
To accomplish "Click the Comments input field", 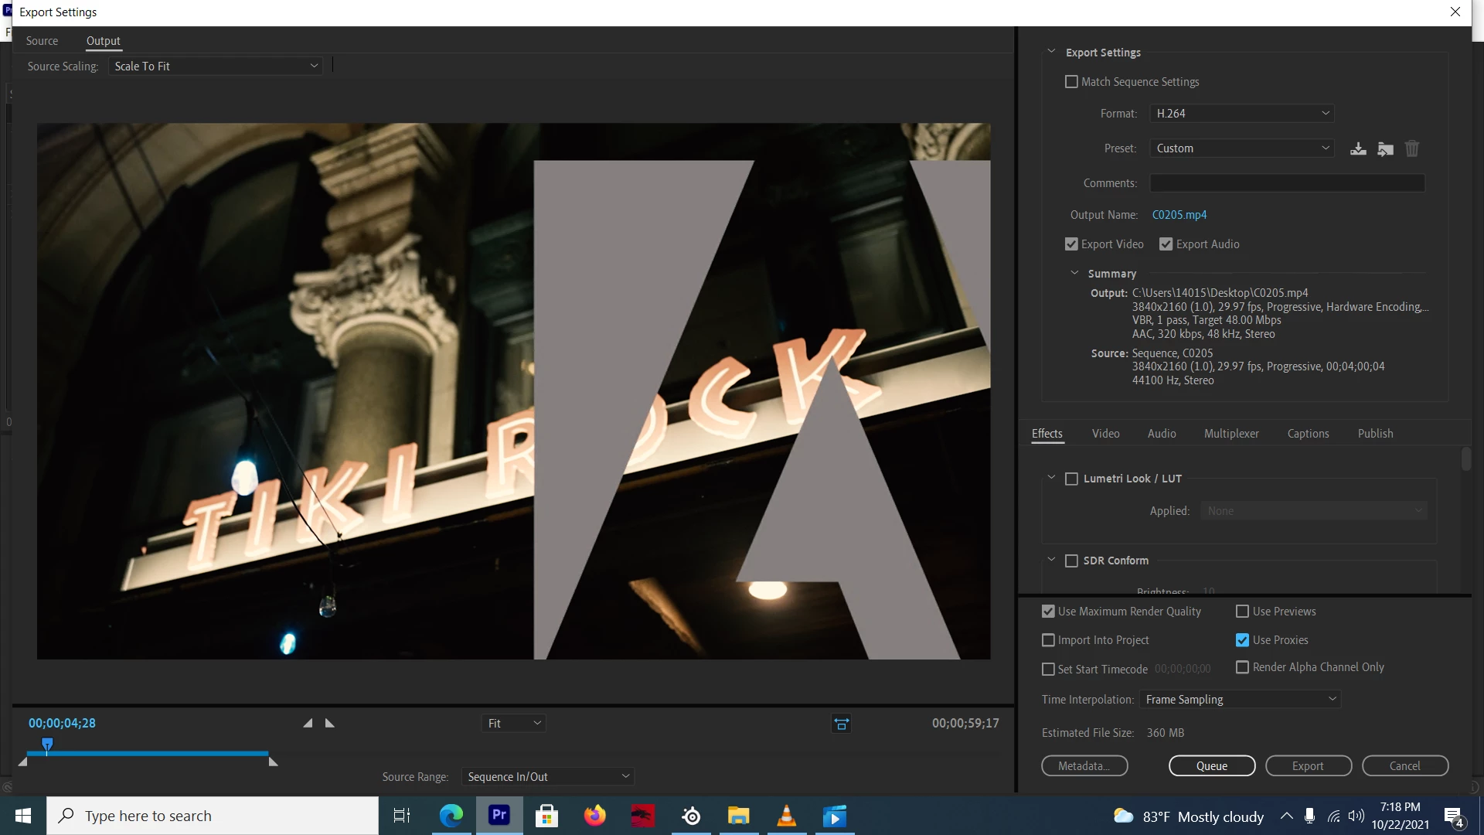I will pyautogui.click(x=1287, y=183).
